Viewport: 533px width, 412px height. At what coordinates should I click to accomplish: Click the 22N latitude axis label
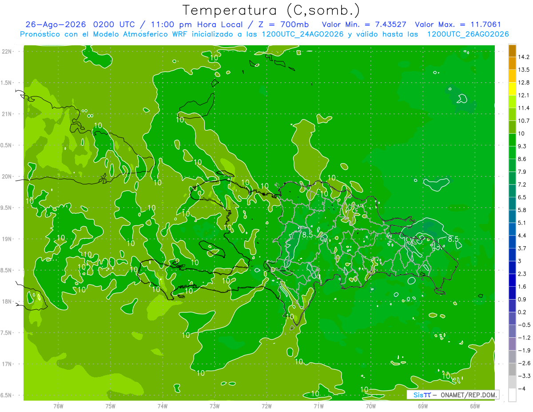7,52
